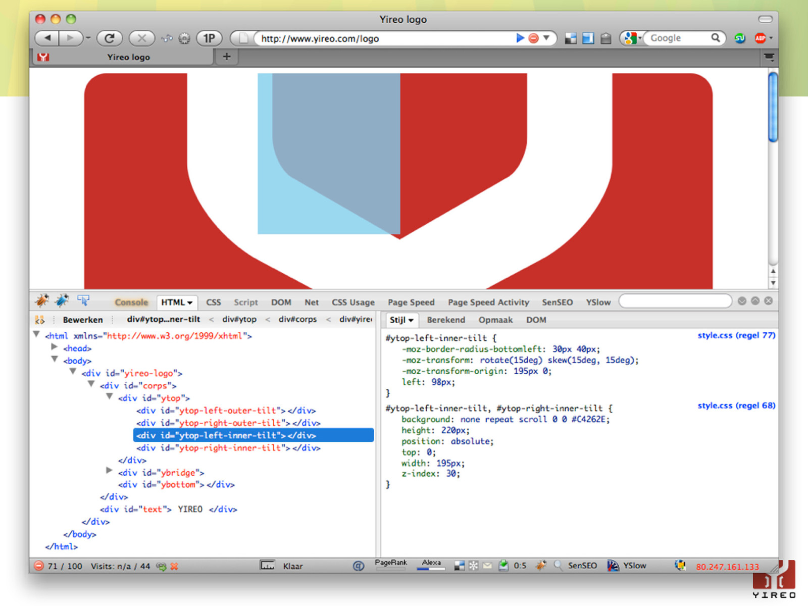808x606 pixels.
Task: Select breadcrumb div#ytop
Action: [x=239, y=319]
